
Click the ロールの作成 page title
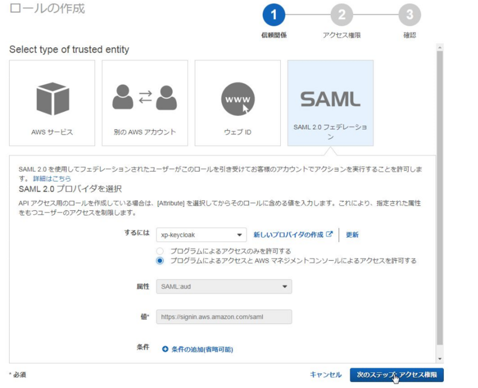(47, 8)
